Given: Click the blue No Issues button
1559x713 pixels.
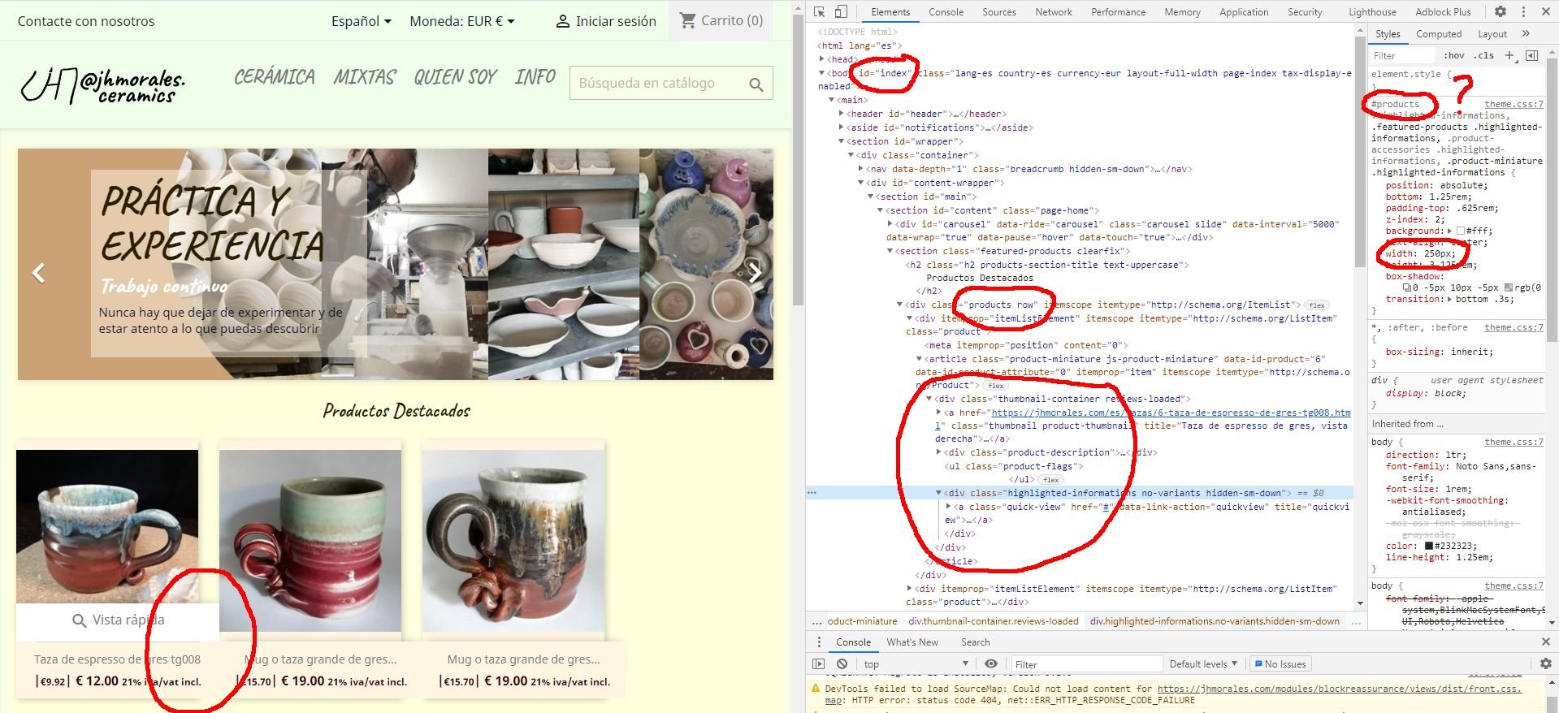Looking at the screenshot, I should tap(1280, 664).
